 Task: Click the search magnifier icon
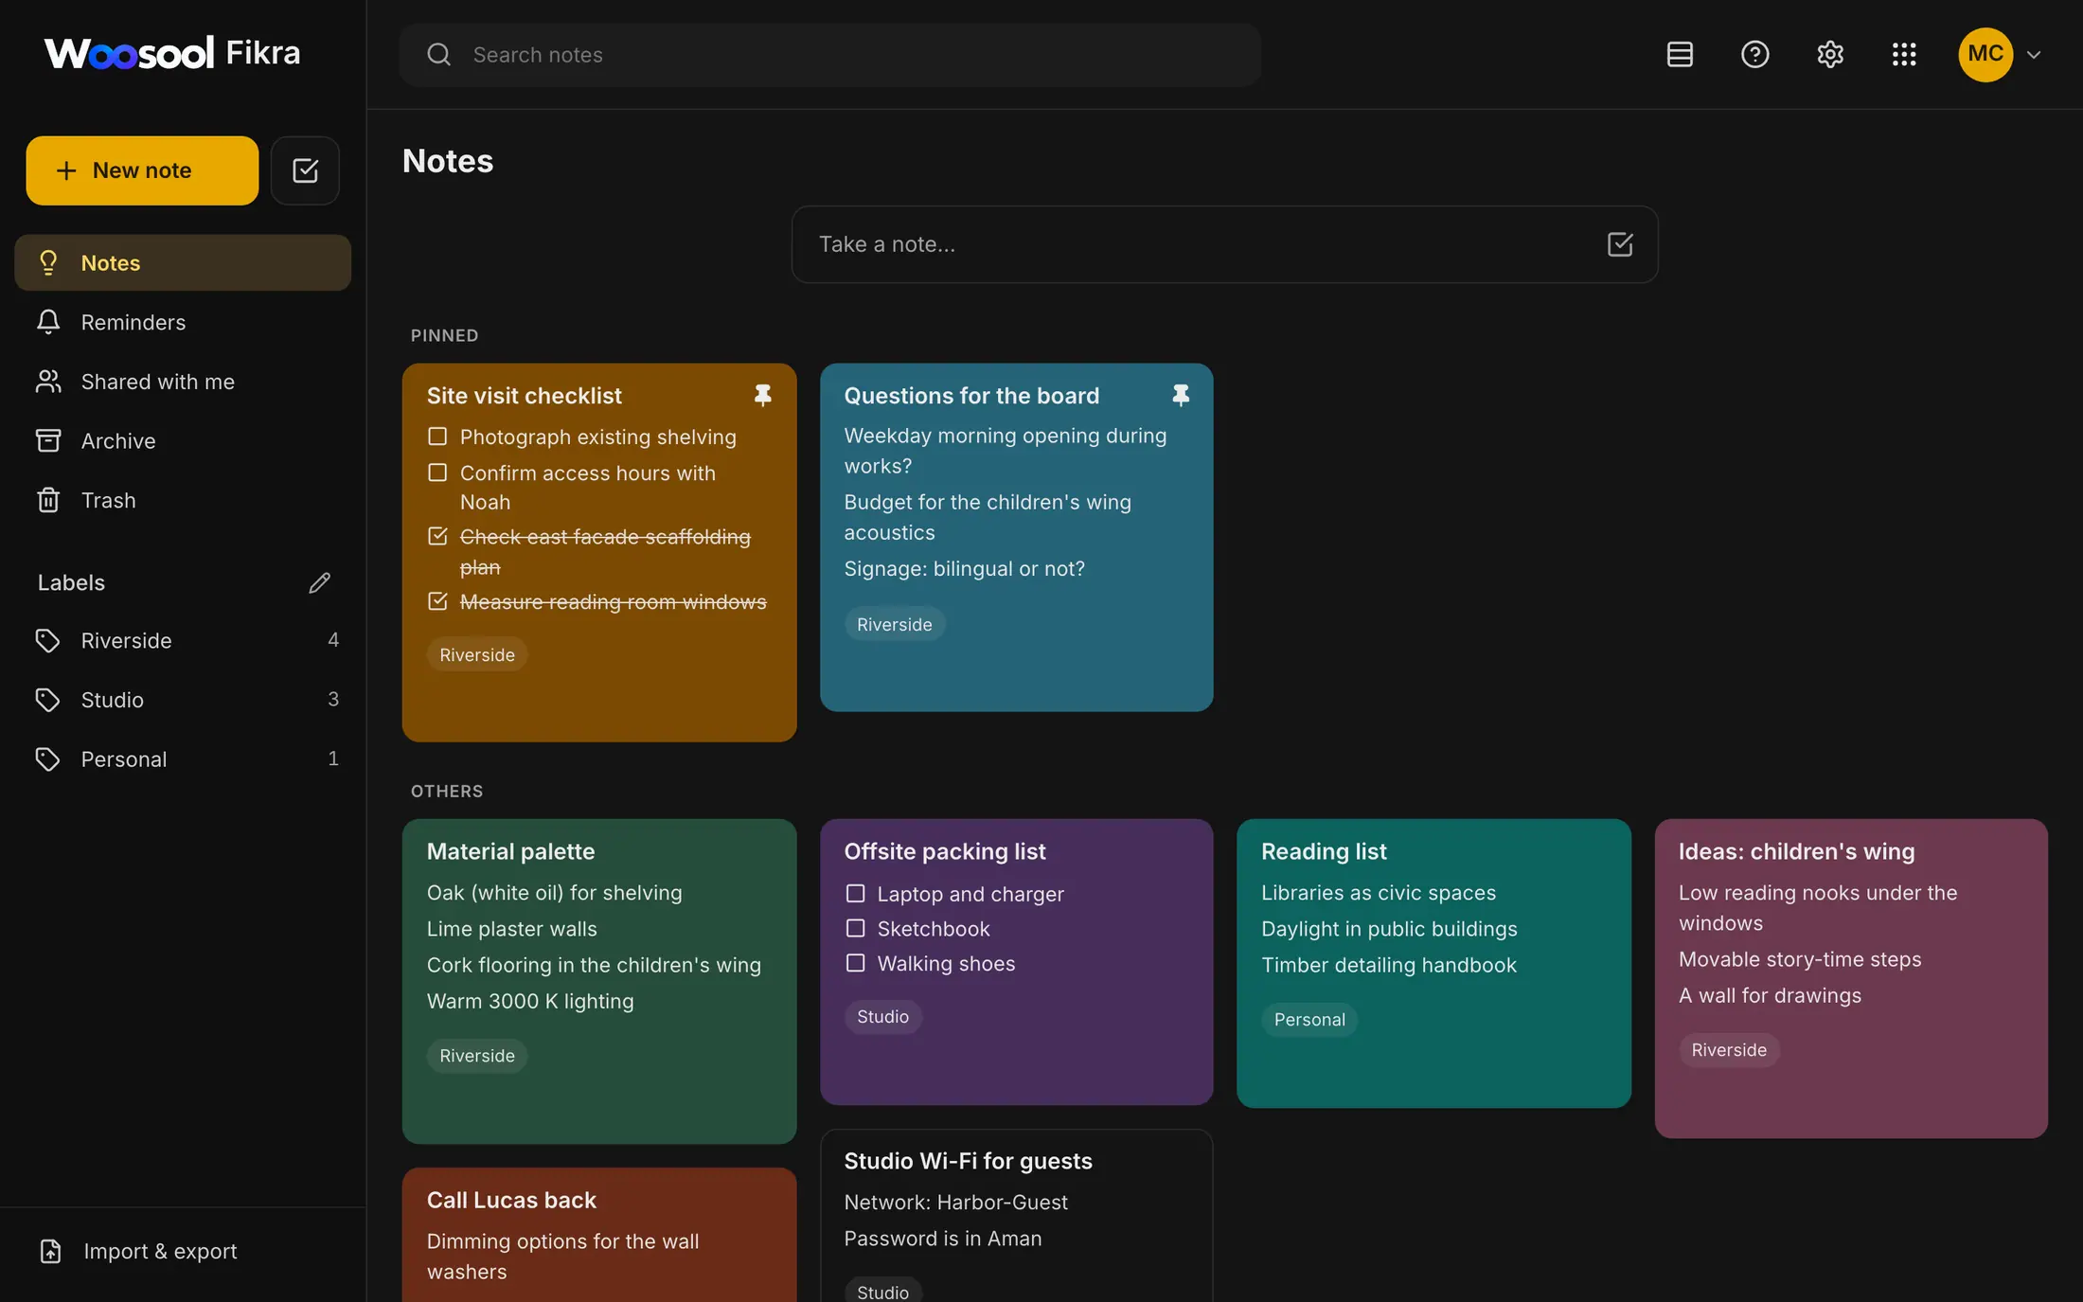pyautogui.click(x=438, y=55)
